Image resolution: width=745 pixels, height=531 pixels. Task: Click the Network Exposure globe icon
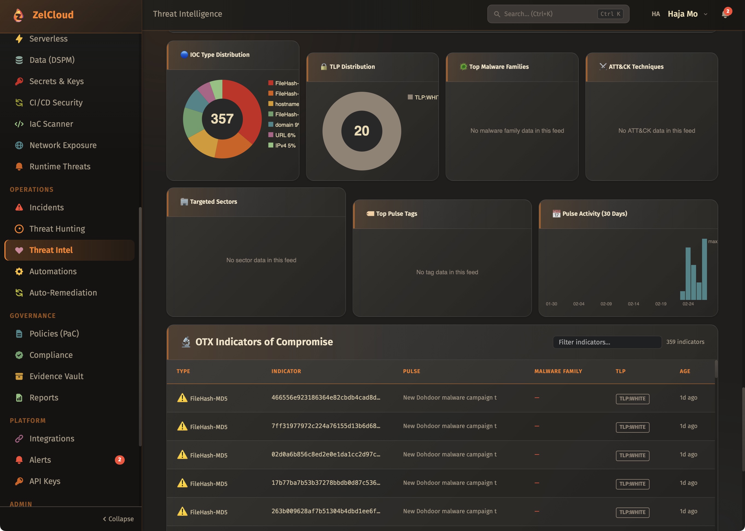point(19,145)
